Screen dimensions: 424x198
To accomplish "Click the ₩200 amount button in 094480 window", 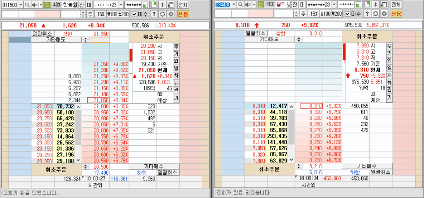I will pyautogui.click(x=337, y=14).
